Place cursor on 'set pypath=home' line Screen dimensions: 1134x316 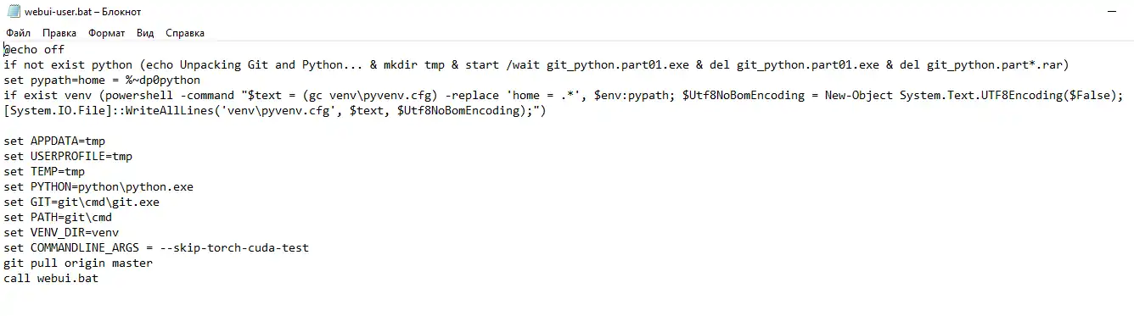(102, 80)
